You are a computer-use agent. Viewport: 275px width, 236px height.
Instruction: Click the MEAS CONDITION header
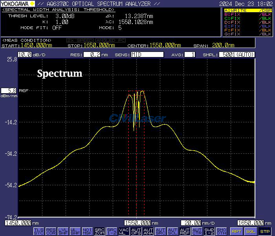click(27, 41)
